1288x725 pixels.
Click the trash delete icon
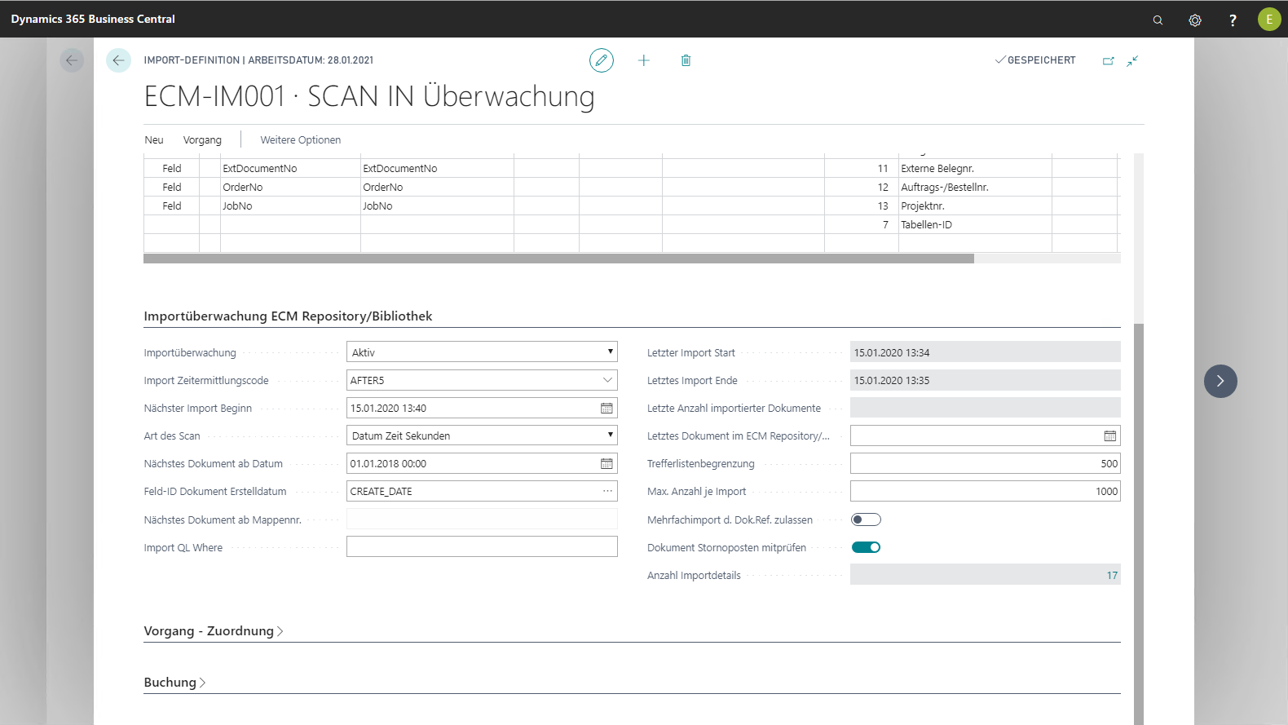(x=686, y=60)
